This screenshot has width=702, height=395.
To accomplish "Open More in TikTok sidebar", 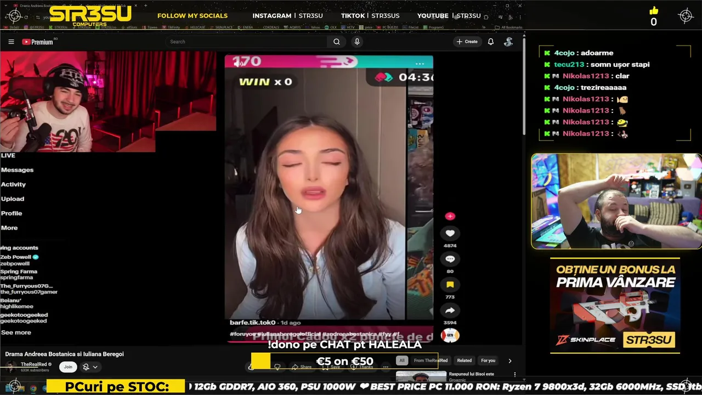I will (x=9, y=228).
